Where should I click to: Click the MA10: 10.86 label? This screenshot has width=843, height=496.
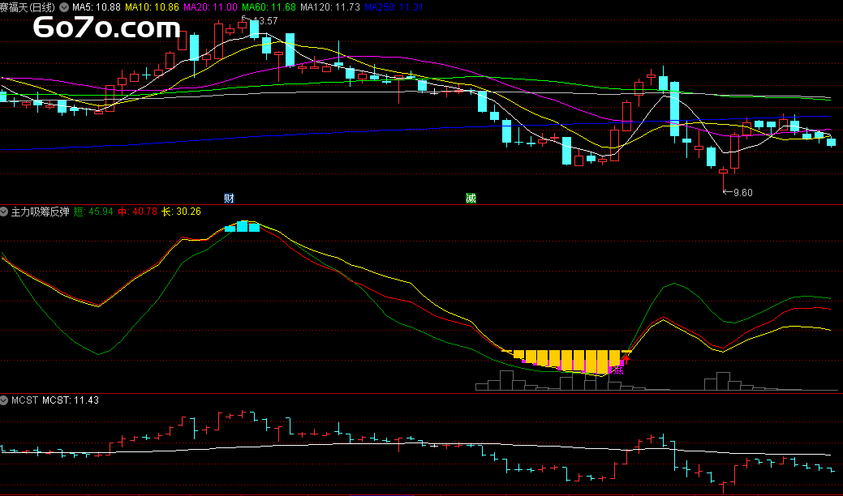pyautogui.click(x=152, y=7)
